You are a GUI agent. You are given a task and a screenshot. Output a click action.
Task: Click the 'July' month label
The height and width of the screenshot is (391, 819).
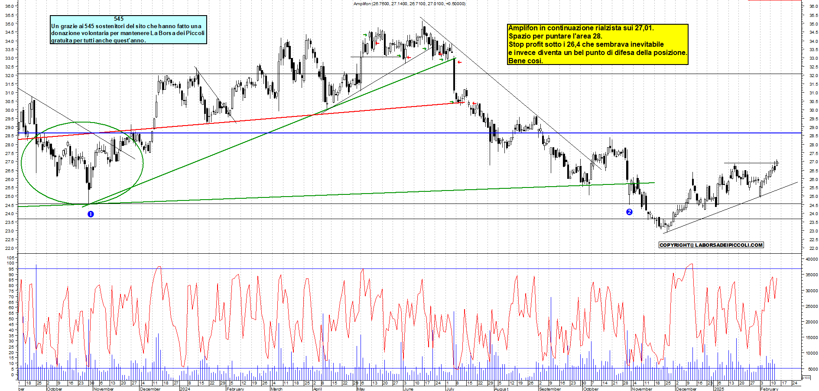coord(450,389)
